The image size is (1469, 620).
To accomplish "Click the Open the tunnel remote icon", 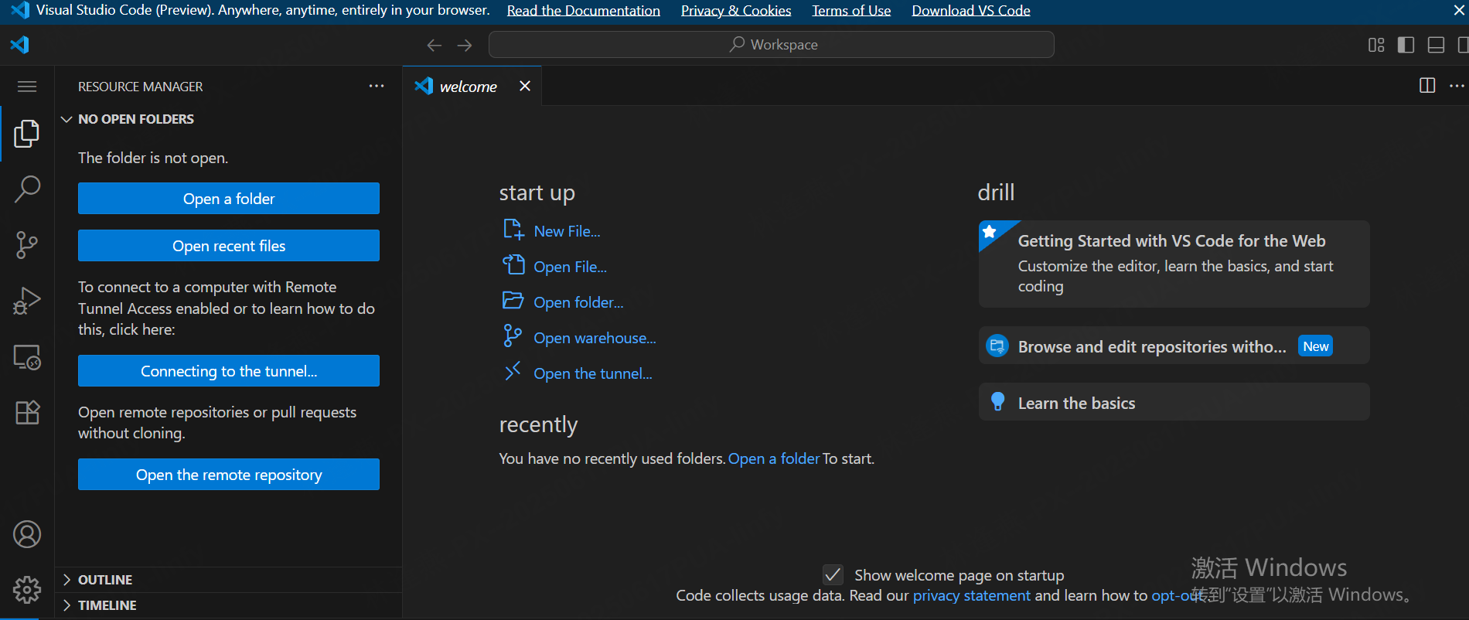I will click(513, 372).
